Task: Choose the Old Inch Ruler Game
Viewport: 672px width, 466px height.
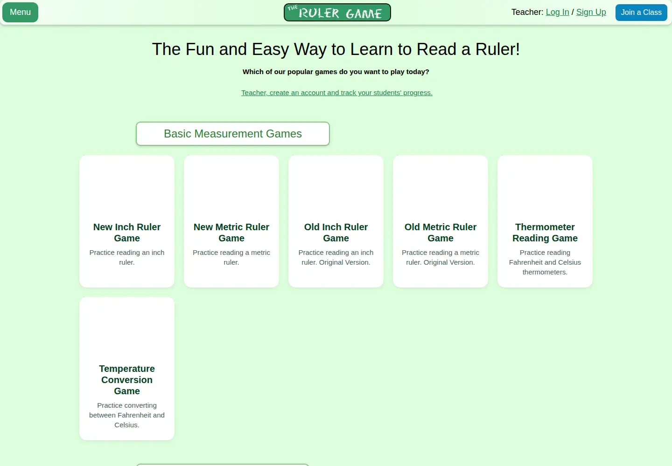Action: [336, 221]
